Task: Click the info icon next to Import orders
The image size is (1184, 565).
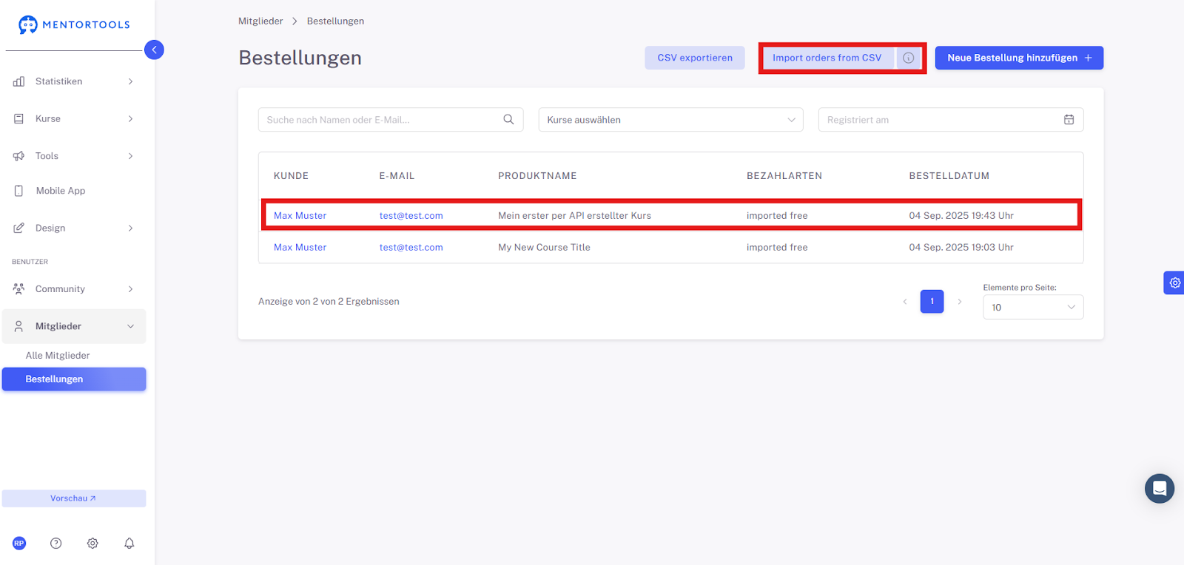Action: coord(909,58)
